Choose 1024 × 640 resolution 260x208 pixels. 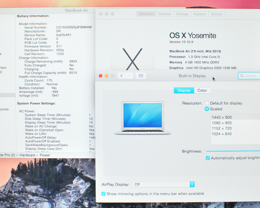pyautogui.click(x=235, y=134)
